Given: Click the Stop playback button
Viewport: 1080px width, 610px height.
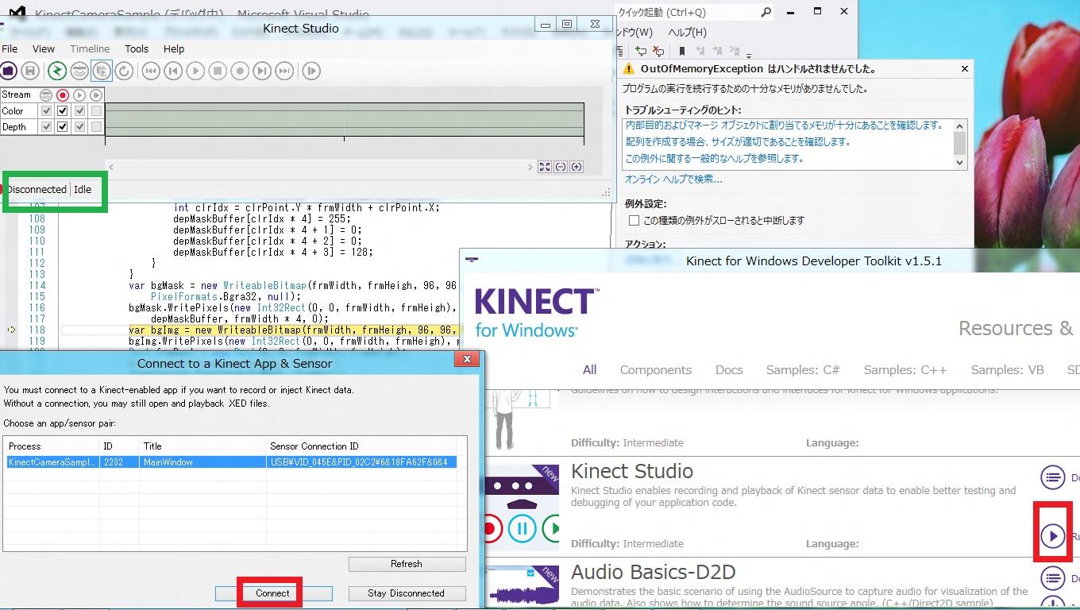Looking at the screenshot, I should [218, 71].
